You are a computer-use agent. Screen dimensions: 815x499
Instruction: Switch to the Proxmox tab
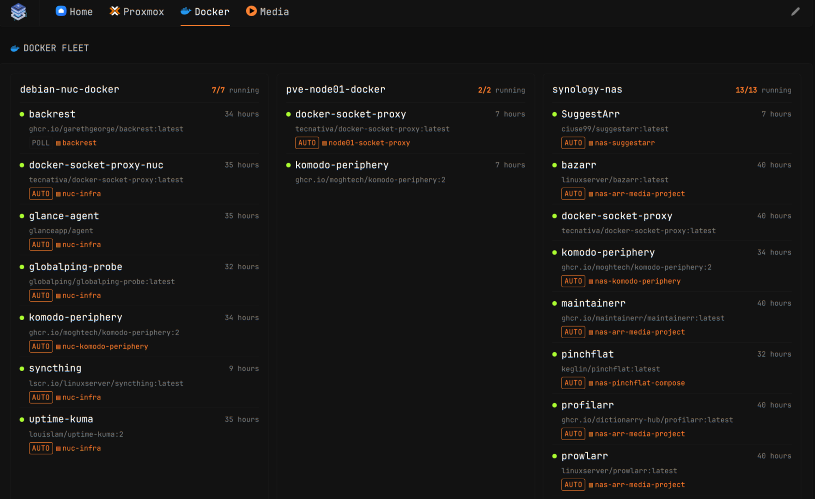click(x=137, y=12)
